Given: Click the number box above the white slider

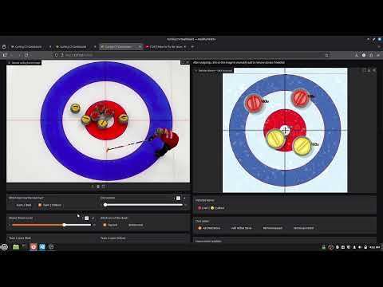Looking at the screenshot, I should point(178,198).
